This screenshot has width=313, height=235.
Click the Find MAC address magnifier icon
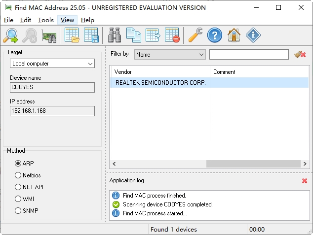coord(11,35)
